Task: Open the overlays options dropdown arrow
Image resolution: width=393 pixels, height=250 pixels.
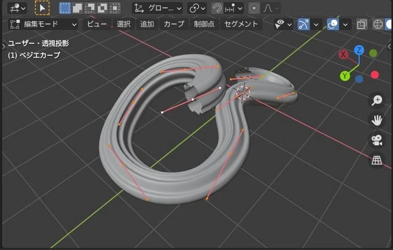Action: [x=346, y=24]
